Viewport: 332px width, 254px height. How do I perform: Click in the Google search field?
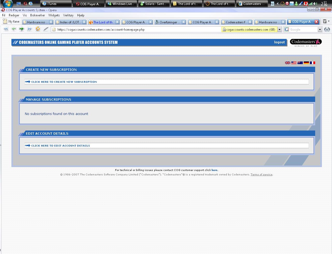pos(303,30)
